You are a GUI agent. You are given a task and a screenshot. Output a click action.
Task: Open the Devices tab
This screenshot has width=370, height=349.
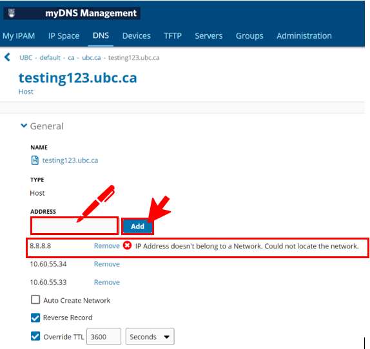click(x=137, y=36)
